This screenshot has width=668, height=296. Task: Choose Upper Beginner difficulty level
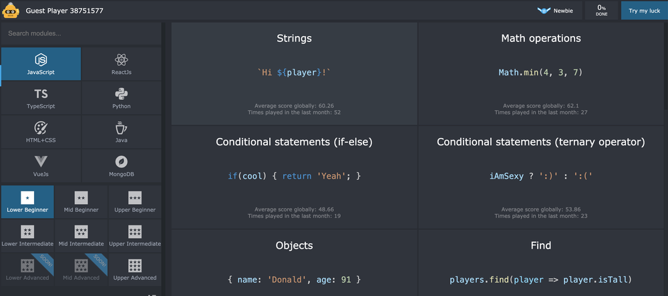point(134,202)
